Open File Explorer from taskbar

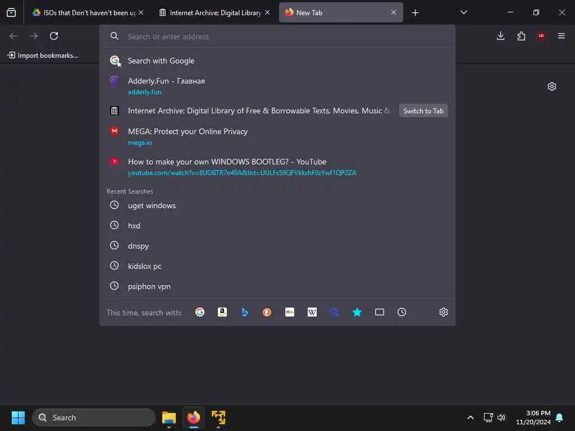(x=169, y=418)
